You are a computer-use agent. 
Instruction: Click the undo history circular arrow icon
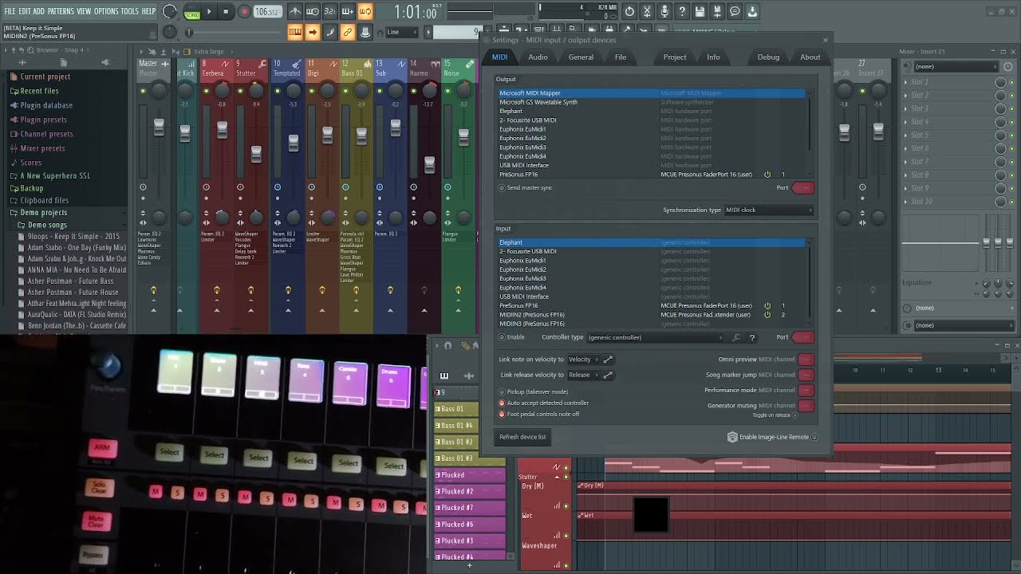[x=629, y=12]
